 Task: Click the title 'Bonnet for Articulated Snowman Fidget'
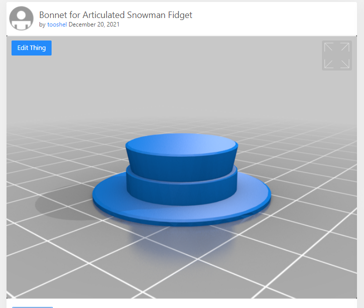[116, 15]
